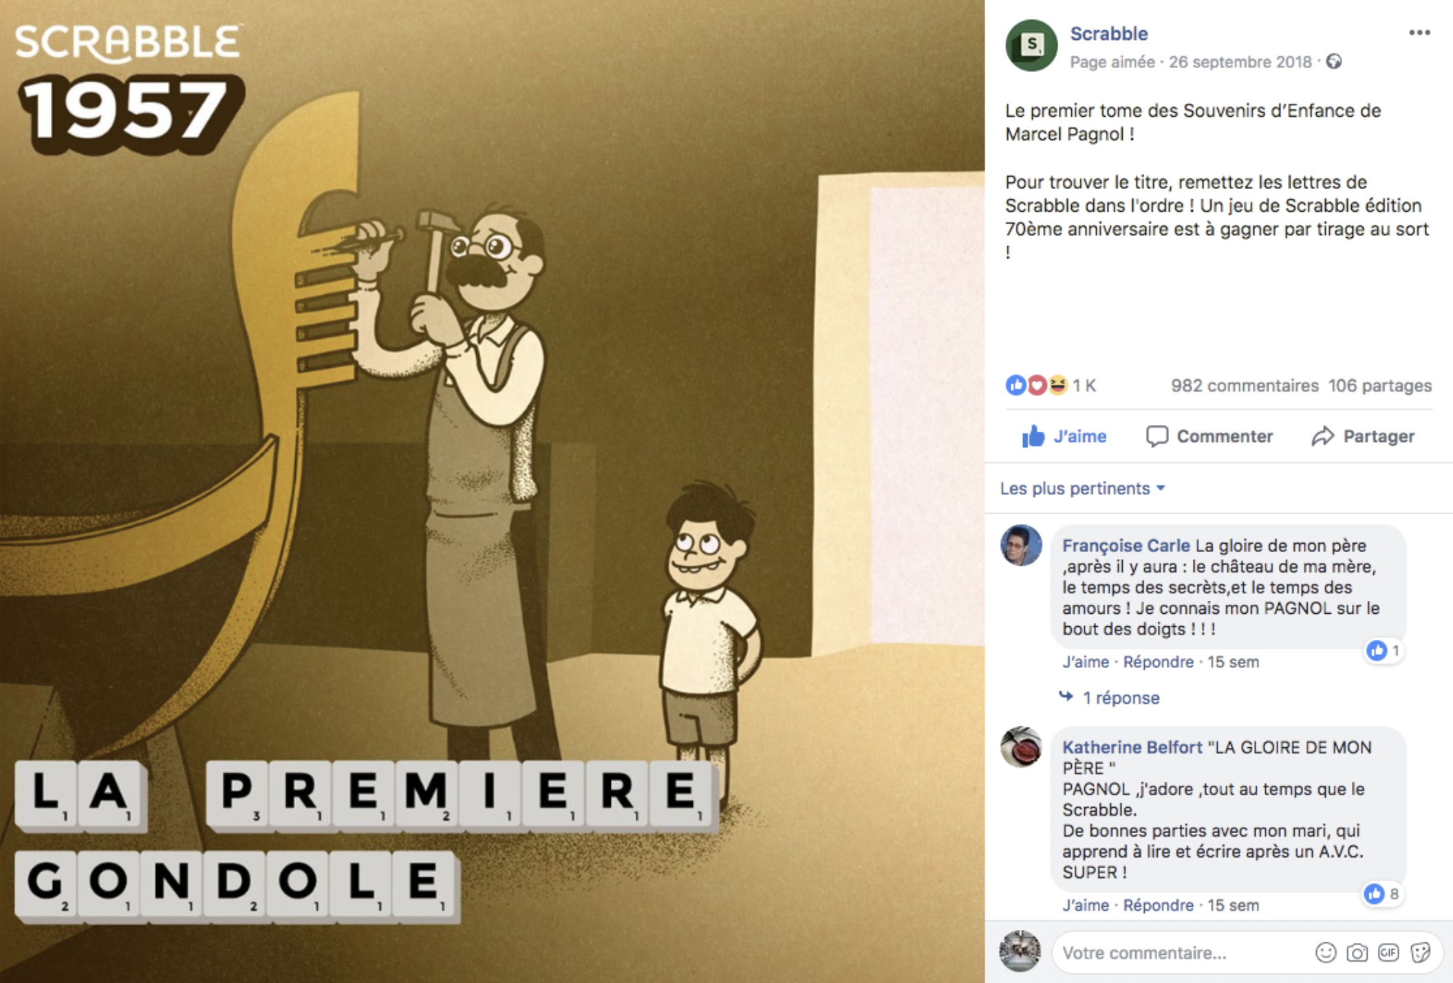1453x983 pixels.
Task: Open the Scrabble 1957 post image
Action: [492, 491]
